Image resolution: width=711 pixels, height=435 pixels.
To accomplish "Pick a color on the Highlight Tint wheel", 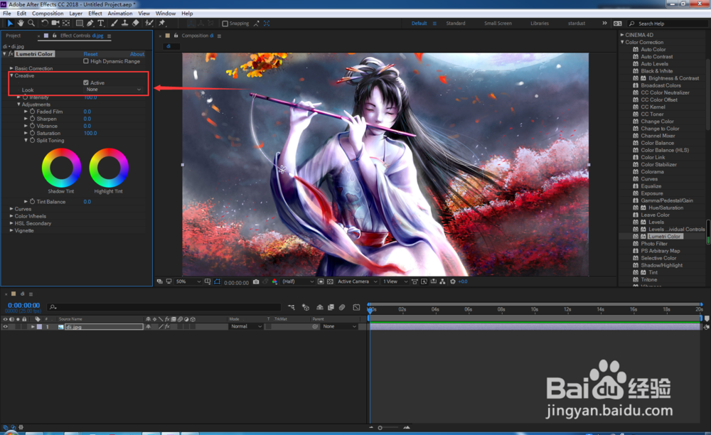I will pos(109,168).
